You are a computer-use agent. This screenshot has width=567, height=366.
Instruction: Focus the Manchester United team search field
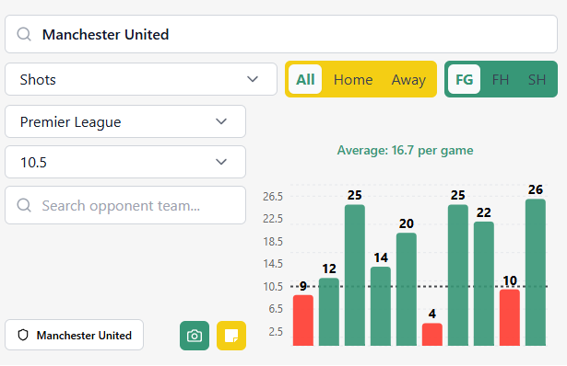[281, 34]
